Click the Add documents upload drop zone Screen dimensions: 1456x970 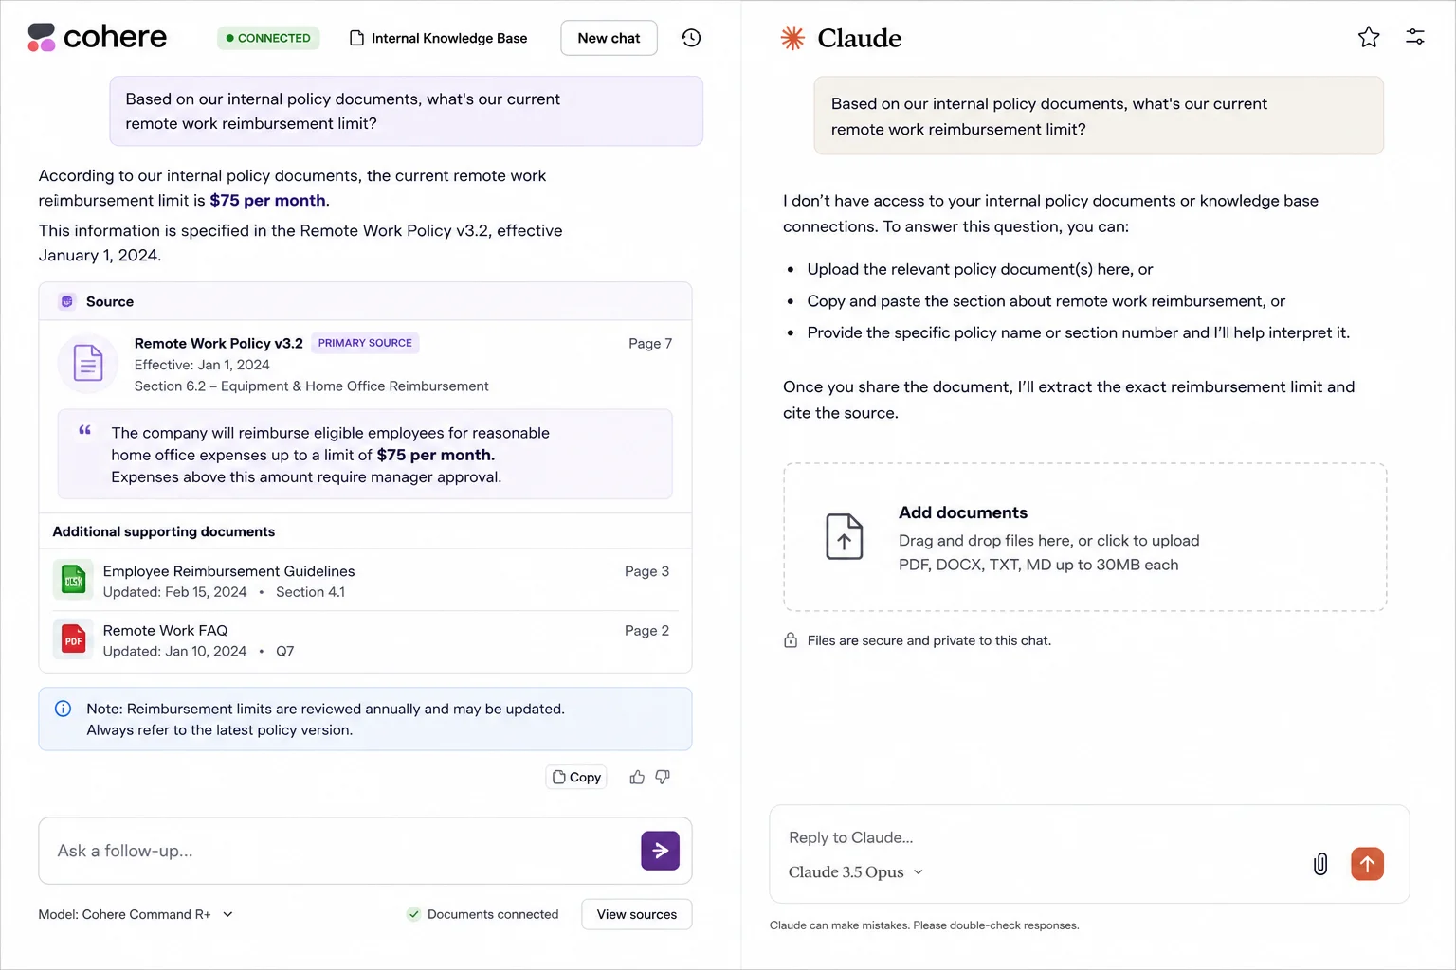[x=1085, y=537]
